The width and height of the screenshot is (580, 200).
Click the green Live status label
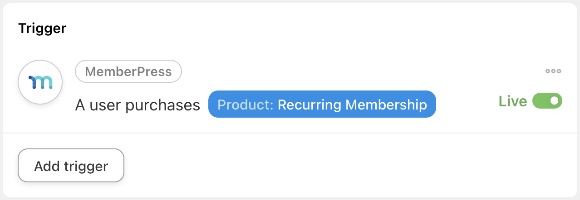click(513, 101)
